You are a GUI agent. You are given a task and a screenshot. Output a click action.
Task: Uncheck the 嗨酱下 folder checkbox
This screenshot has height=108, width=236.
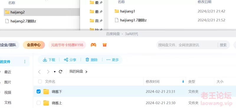(39, 91)
